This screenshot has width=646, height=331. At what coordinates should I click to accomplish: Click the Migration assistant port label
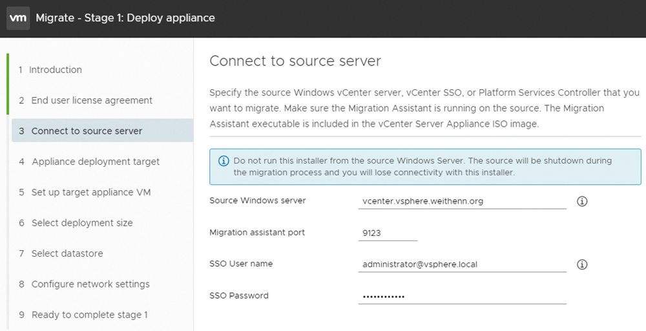257,233
